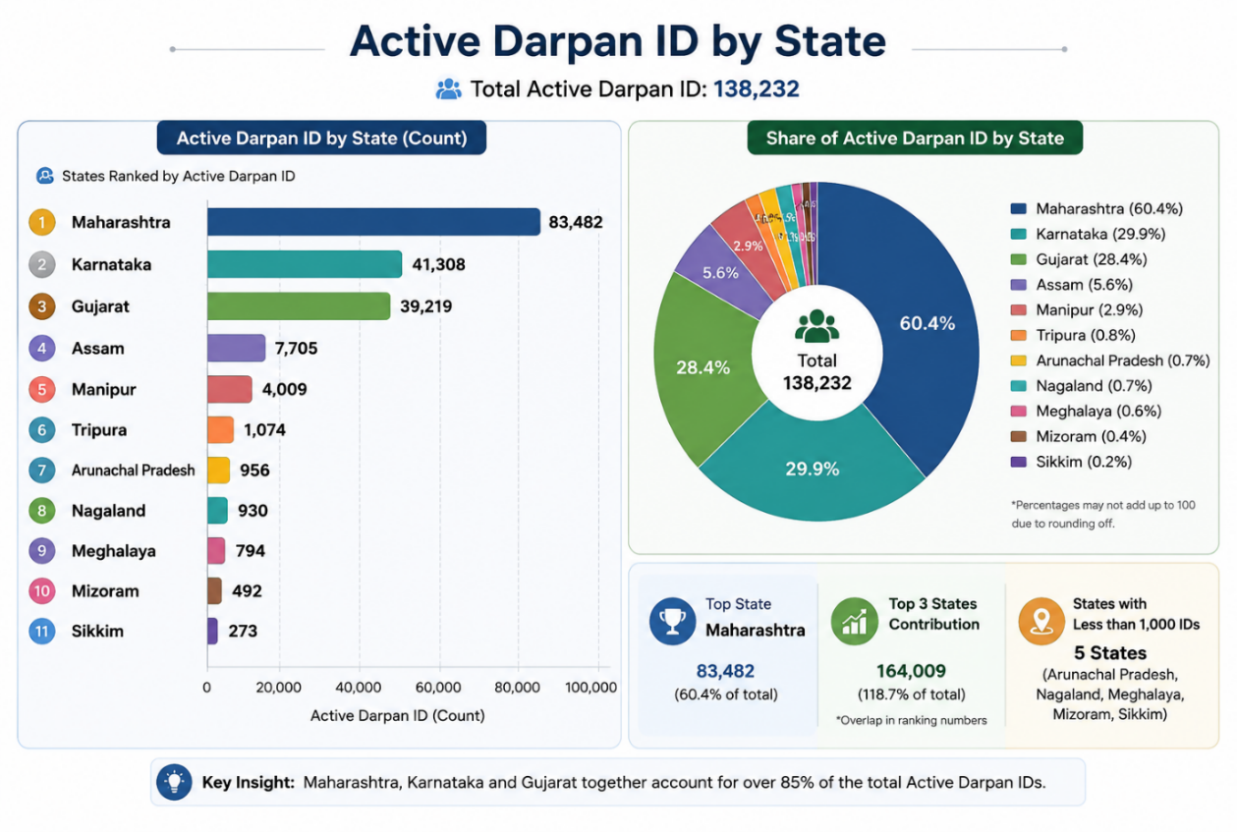
Task: Click the 83,482 value in Top State card
Action: pyautogui.click(x=725, y=672)
